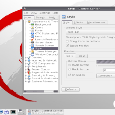This screenshot has height=115, width=115.
Task: Click the preview slider handle
Action: click(97, 66)
